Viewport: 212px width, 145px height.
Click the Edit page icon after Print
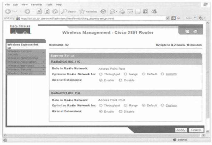click(130, 12)
